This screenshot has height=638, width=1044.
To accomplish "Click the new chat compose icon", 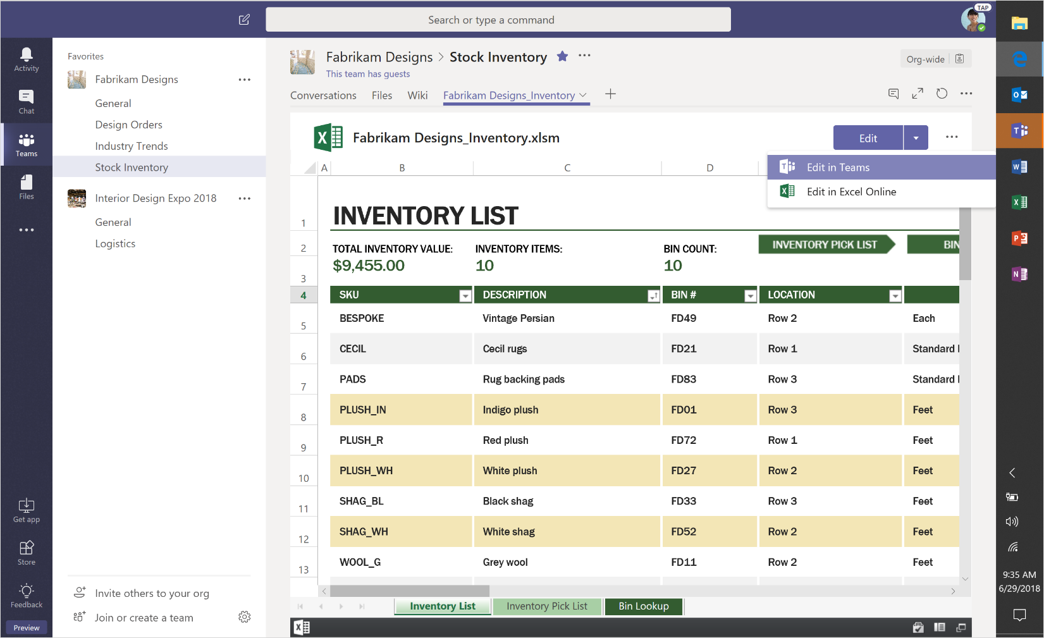I will (244, 20).
